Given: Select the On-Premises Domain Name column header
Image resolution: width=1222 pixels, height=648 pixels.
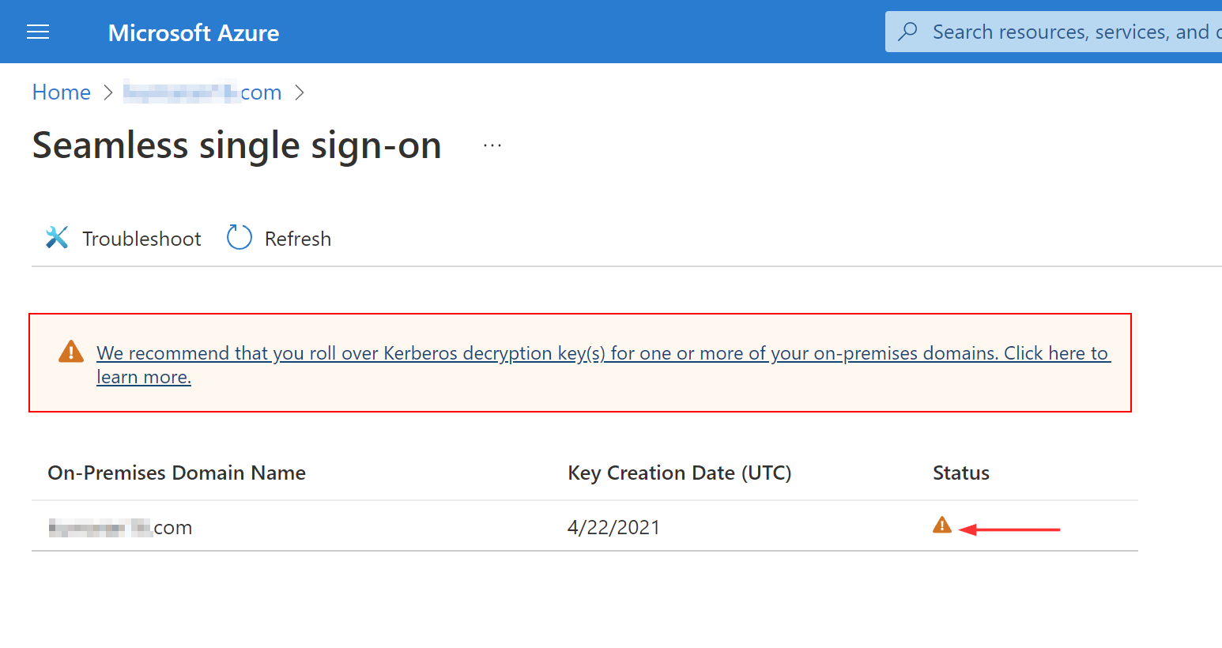Looking at the screenshot, I should (x=176, y=473).
